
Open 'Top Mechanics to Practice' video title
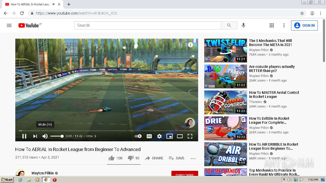click(x=274, y=172)
